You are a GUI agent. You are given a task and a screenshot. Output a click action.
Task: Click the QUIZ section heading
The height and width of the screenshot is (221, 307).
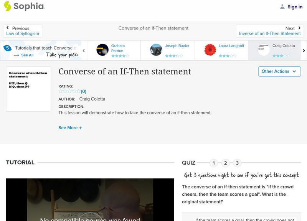pos(188,163)
